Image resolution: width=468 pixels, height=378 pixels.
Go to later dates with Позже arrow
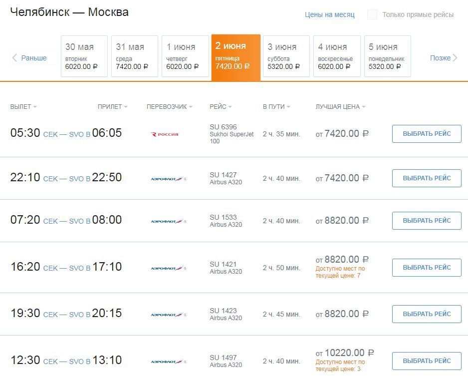click(444, 58)
